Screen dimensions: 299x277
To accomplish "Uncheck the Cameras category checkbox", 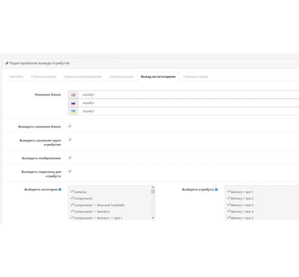I will point(72,191).
